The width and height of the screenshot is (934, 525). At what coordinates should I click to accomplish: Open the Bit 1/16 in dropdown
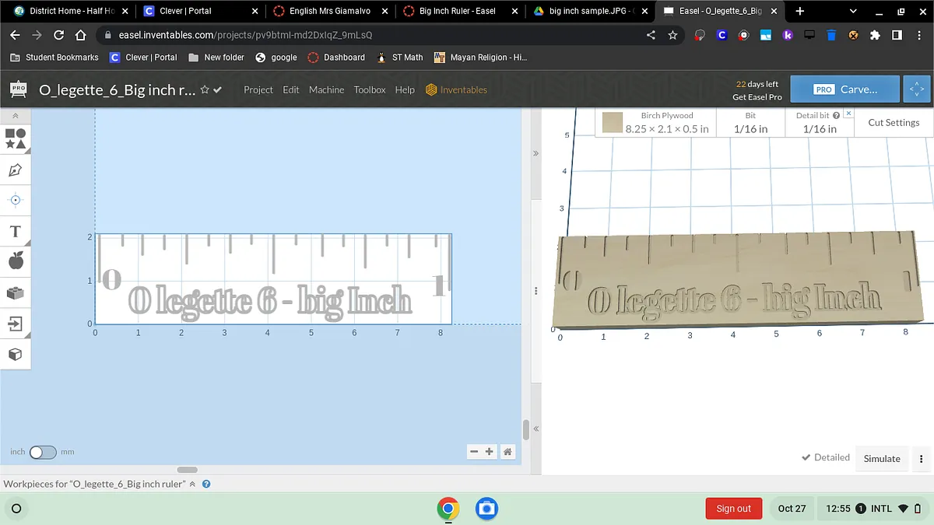(750, 123)
